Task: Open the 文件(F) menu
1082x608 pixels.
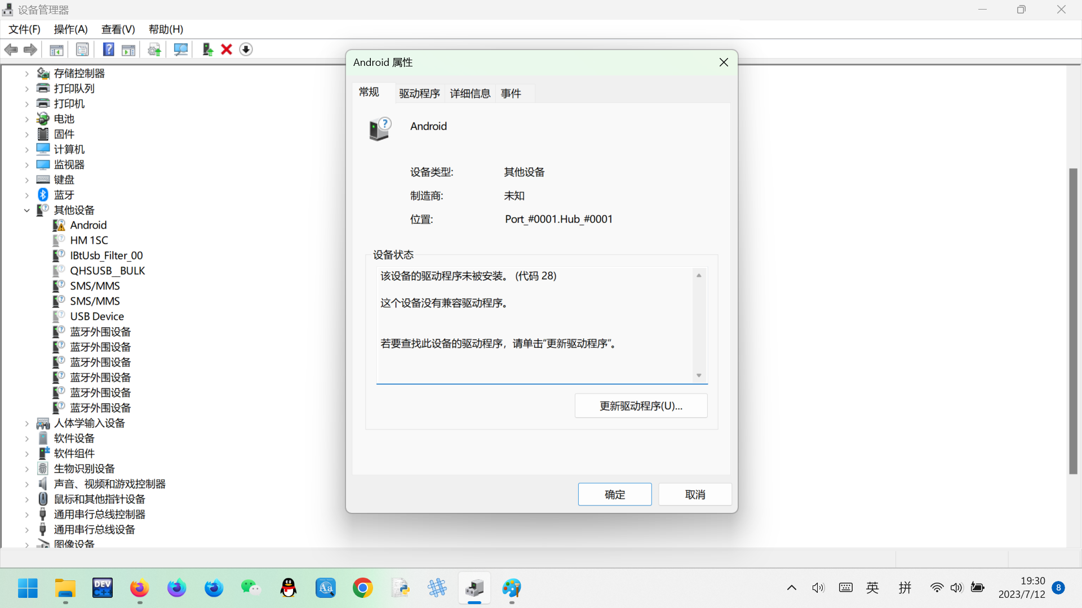Action: 24,29
